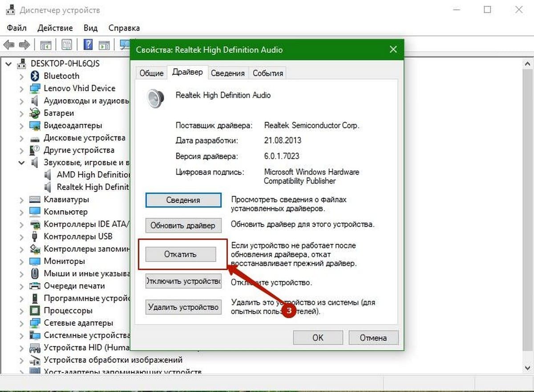Select the Драйвер tab
Viewport: 534px width, 392px height.
pos(187,72)
